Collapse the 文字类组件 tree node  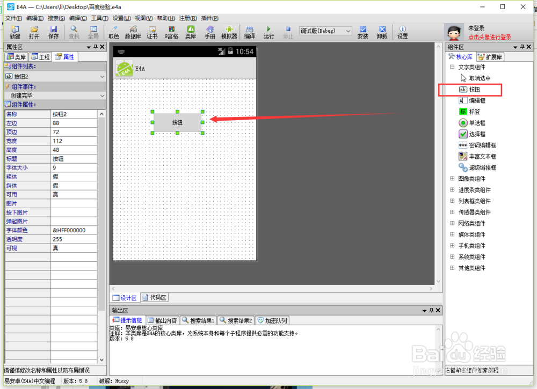coord(452,67)
